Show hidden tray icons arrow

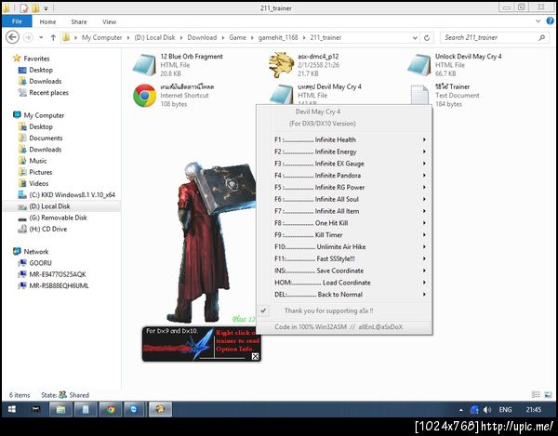pos(461,410)
